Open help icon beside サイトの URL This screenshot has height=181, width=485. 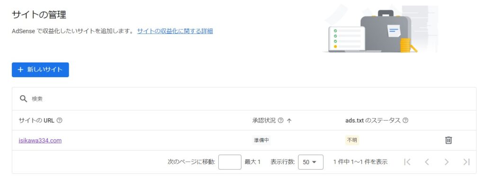click(60, 120)
